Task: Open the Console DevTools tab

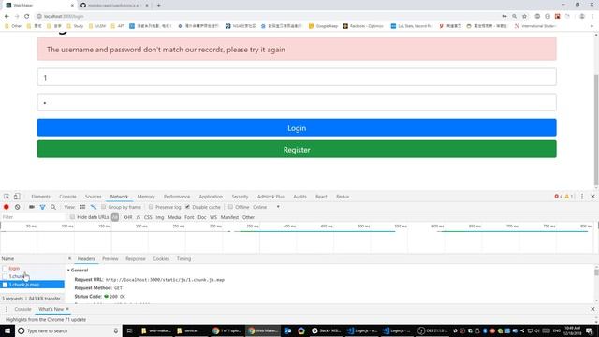Action: [67, 197]
